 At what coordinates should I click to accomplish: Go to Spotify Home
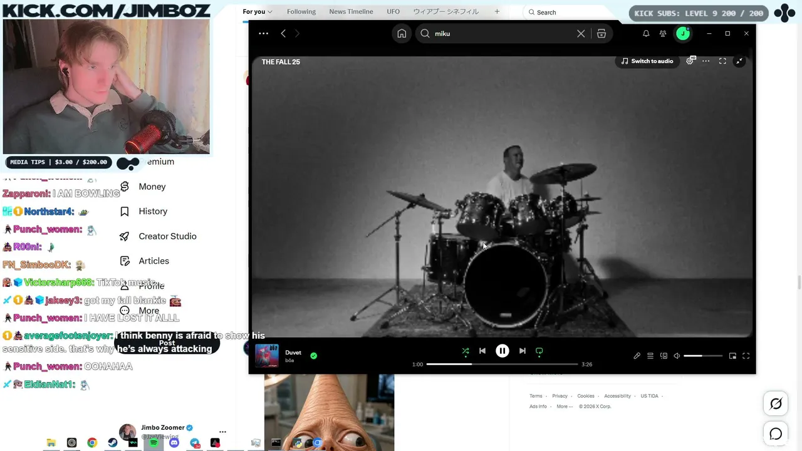402,33
